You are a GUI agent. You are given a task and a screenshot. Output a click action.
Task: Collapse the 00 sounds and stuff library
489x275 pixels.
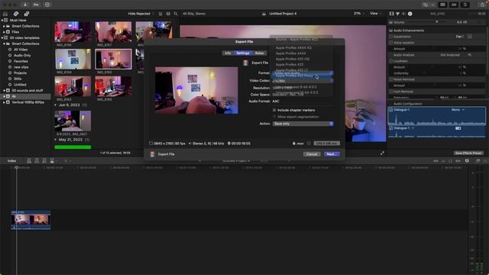coord(4,91)
